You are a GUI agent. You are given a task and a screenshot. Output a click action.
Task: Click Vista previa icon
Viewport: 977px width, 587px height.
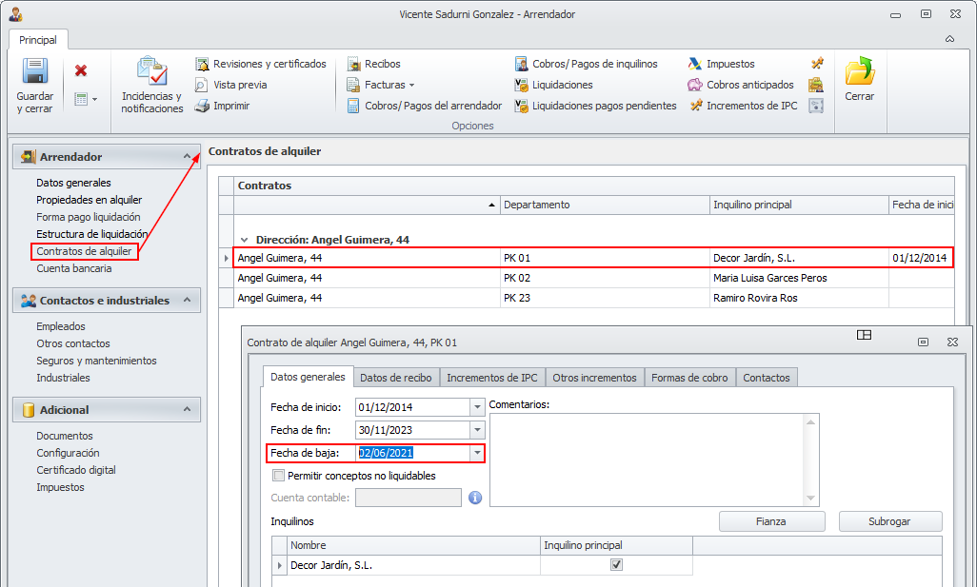201,85
